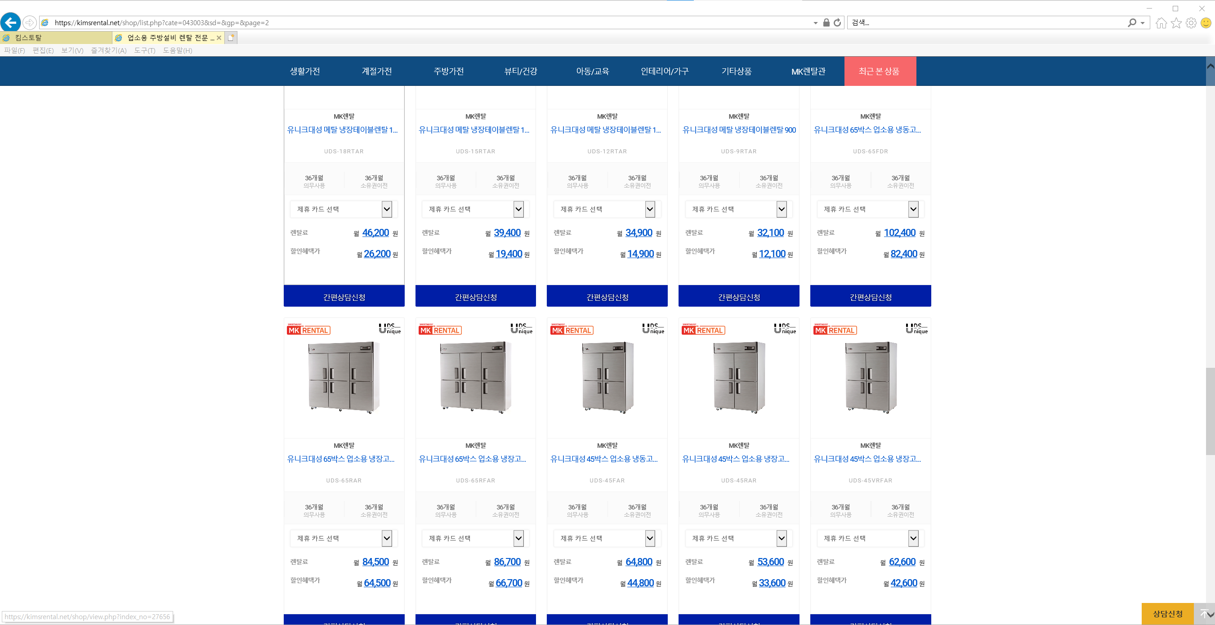Viewport: 1215px width, 625px height.
Task: Click 간편상담신청 button under UDS-12RTAR
Action: tap(607, 296)
